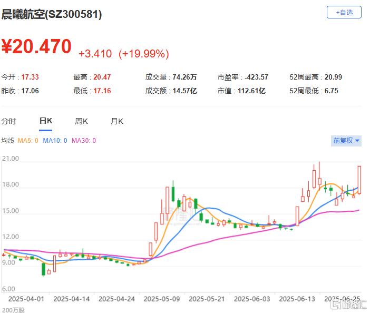Screen dimensions: 370x313
Task: Click the current price ¥20.470
Action: [36, 46]
